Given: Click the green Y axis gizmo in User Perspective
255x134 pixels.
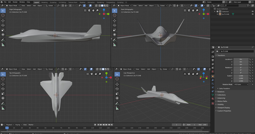Looking at the screenshot, I should pyautogui.click(x=201, y=76).
